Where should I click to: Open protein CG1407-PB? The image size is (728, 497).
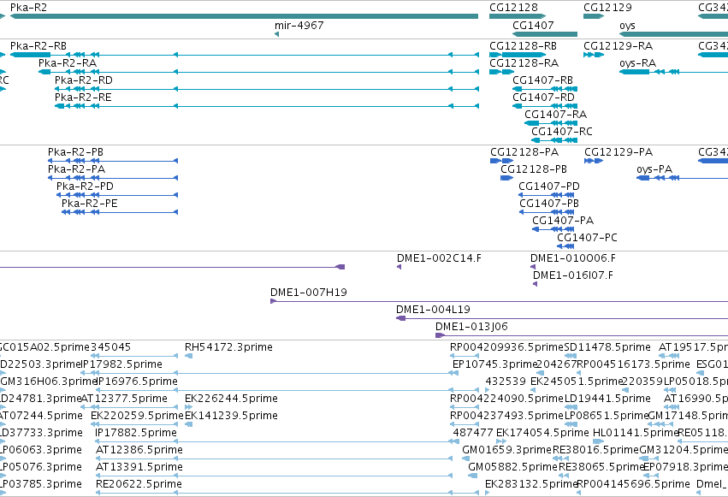coord(549,204)
